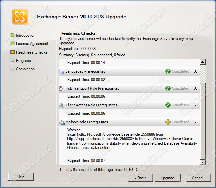Collapse the Hub Transport Role Prerequisites section
Viewport: 216px width, 188px height.
(195, 88)
